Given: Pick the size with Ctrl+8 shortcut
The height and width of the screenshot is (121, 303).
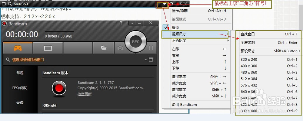Looking at the screenshot, I should [x=269, y=104].
